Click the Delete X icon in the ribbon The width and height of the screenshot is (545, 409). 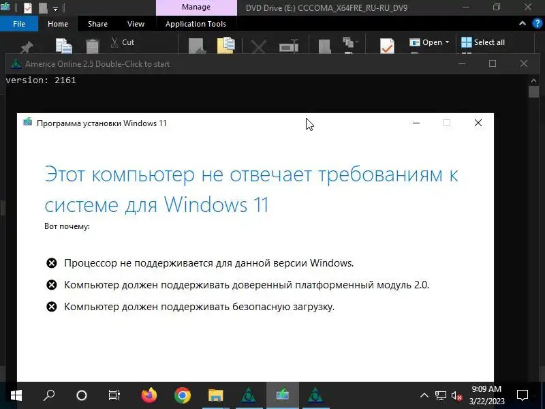click(x=259, y=46)
